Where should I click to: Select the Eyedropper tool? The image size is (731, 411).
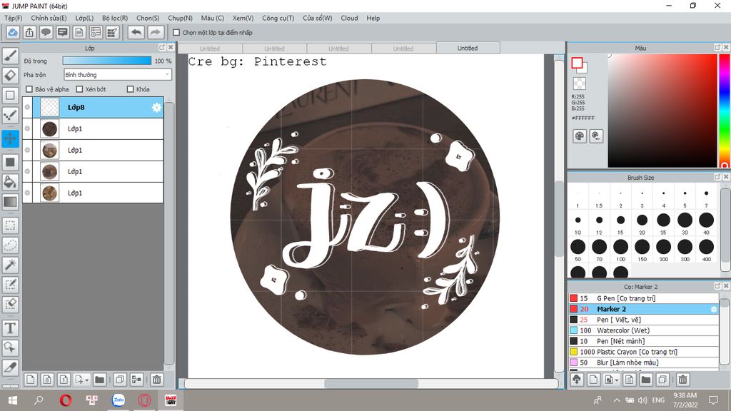click(10, 367)
